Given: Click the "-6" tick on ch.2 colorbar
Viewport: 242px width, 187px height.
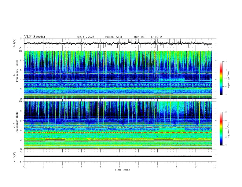Looking at the screenshot, I should [226, 137].
